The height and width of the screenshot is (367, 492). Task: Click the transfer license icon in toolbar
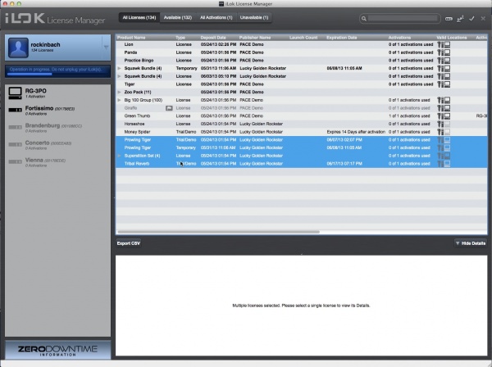[x=460, y=19]
